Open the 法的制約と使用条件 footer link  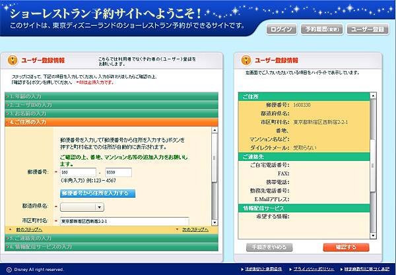(263, 269)
